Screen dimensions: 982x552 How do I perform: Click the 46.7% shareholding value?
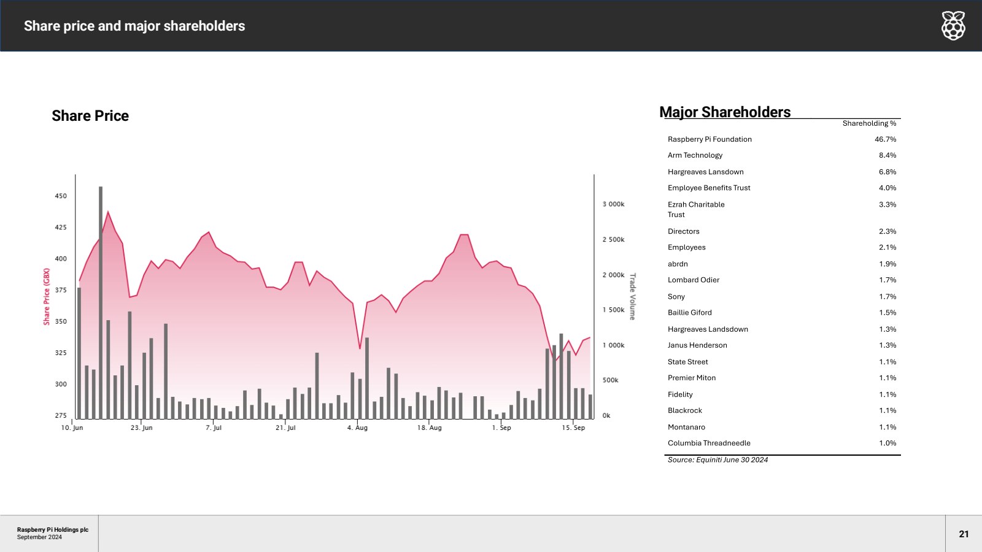pos(886,139)
